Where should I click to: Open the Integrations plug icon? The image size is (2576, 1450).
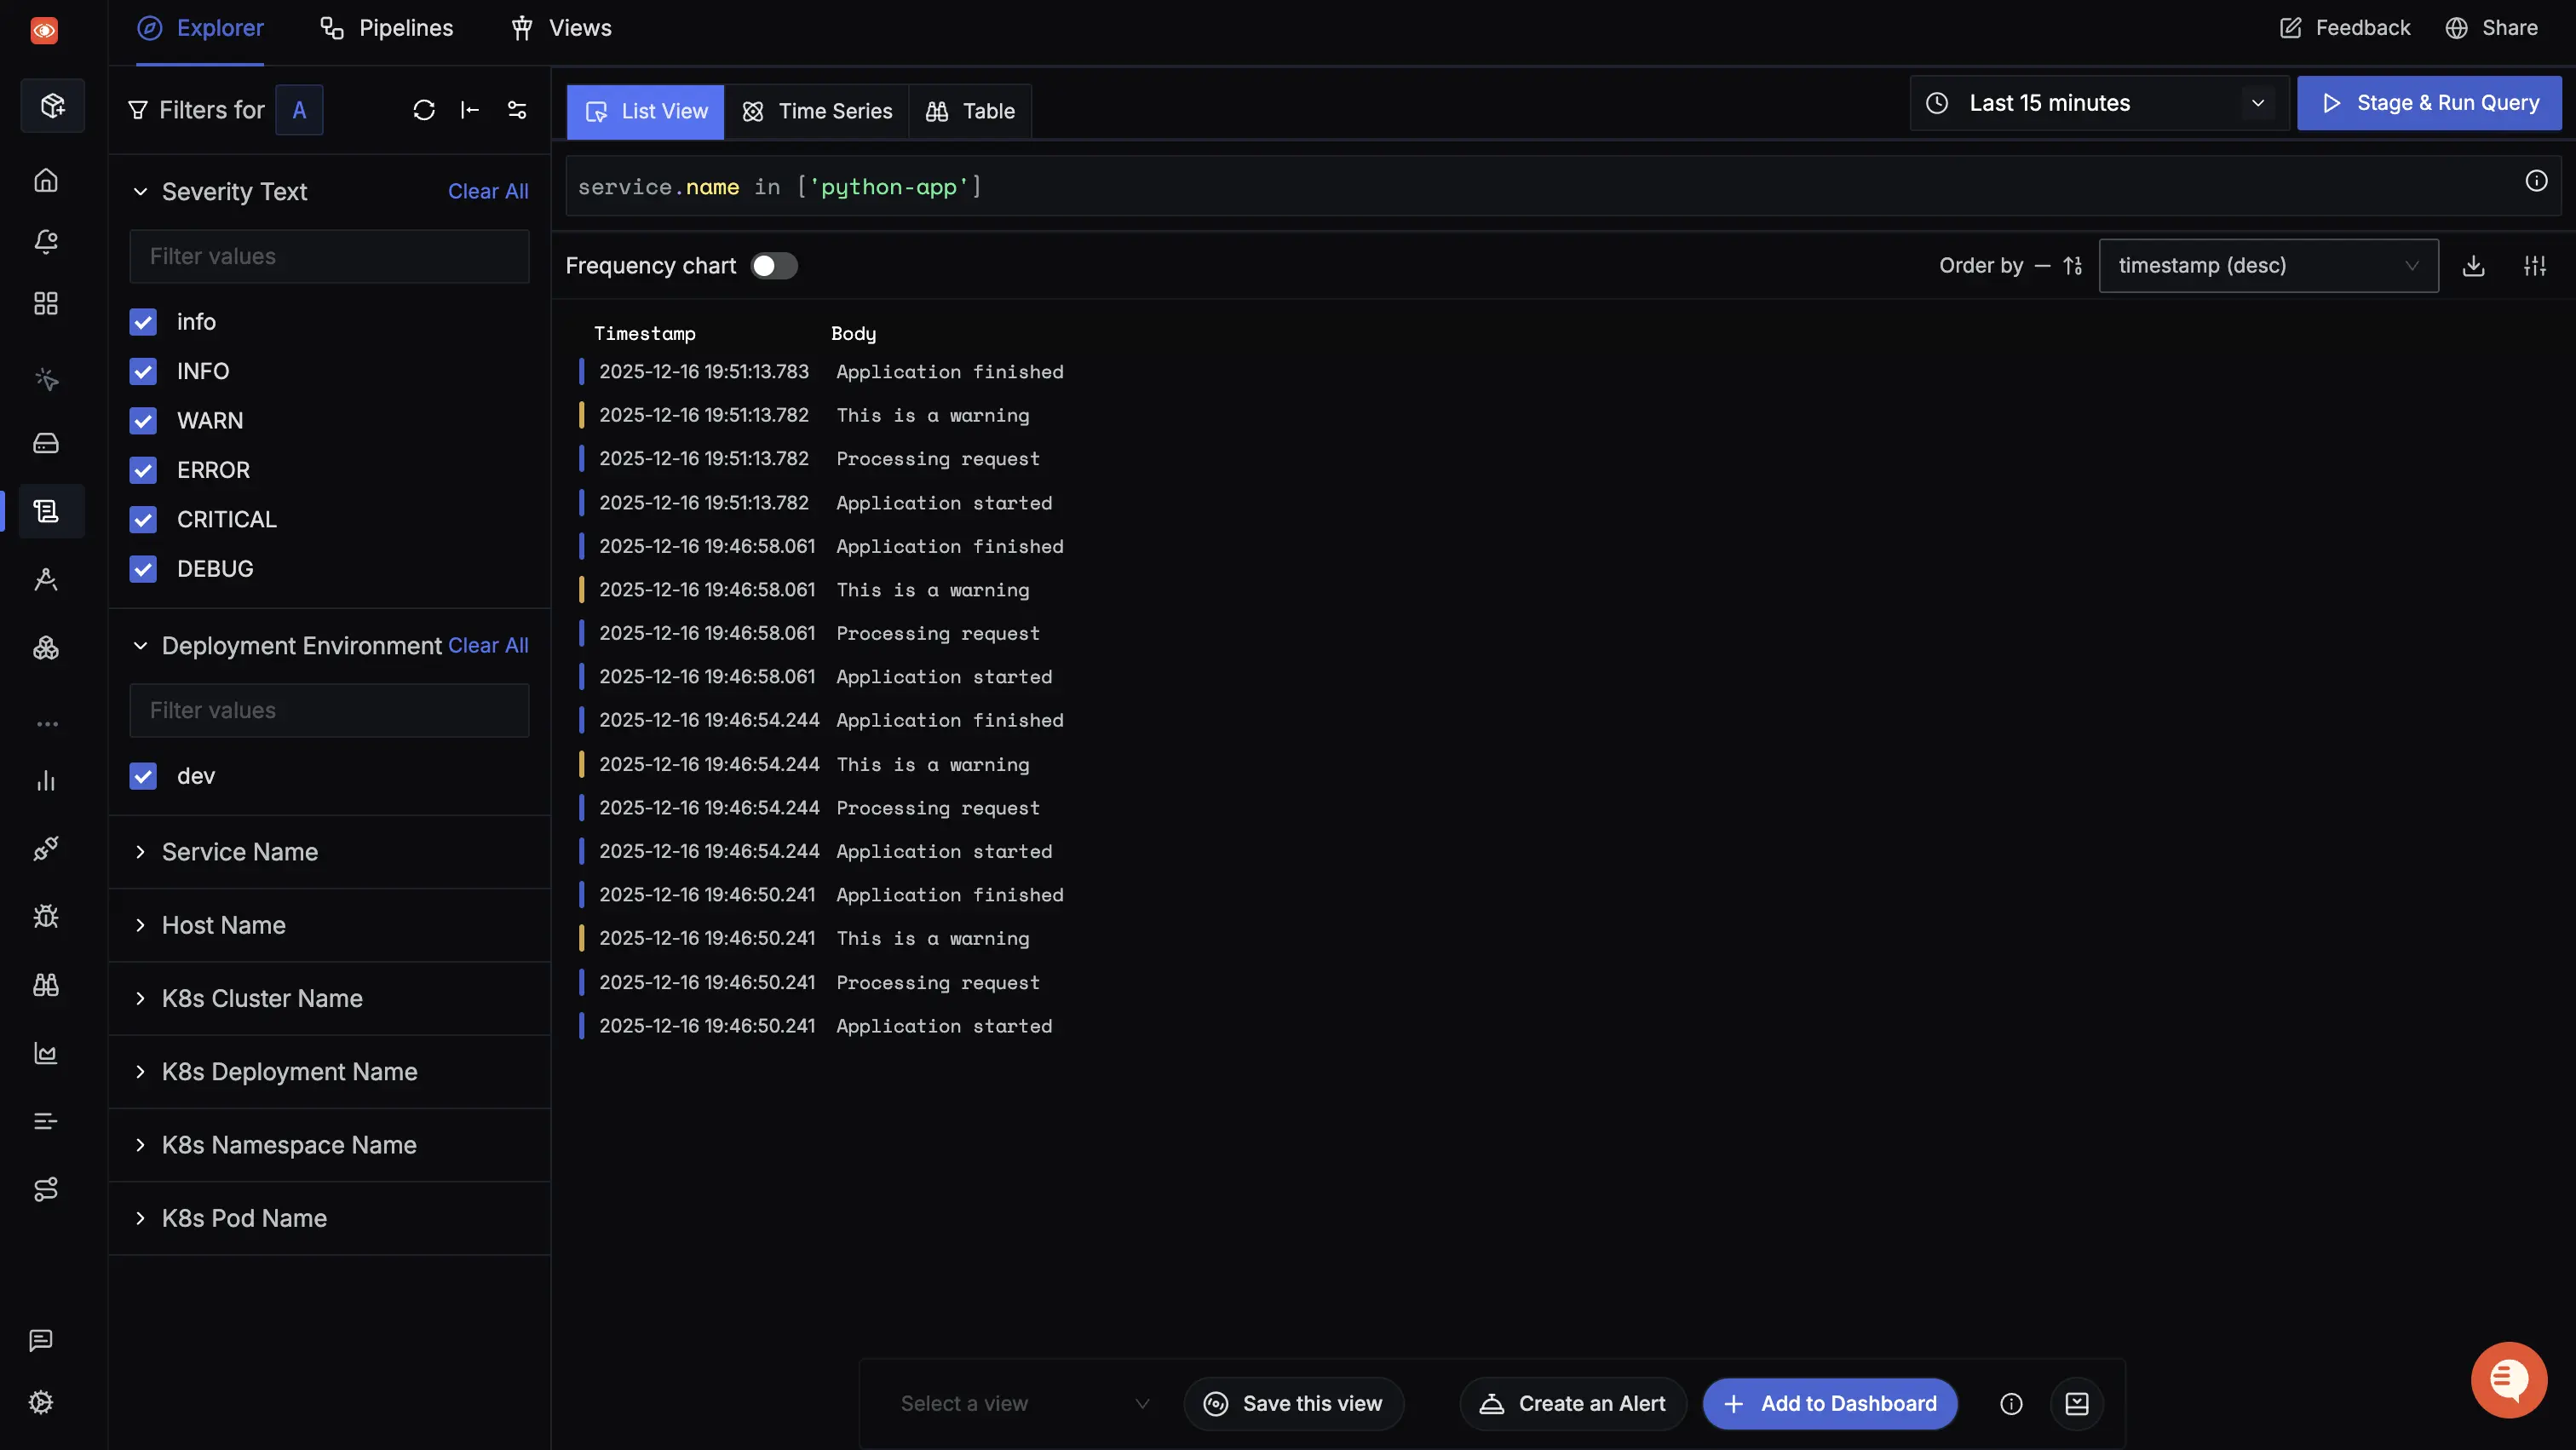pyautogui.click(x=46, y=848)
